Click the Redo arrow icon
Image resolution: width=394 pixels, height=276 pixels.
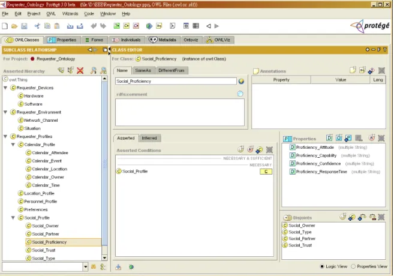click(x=103, y=26)
